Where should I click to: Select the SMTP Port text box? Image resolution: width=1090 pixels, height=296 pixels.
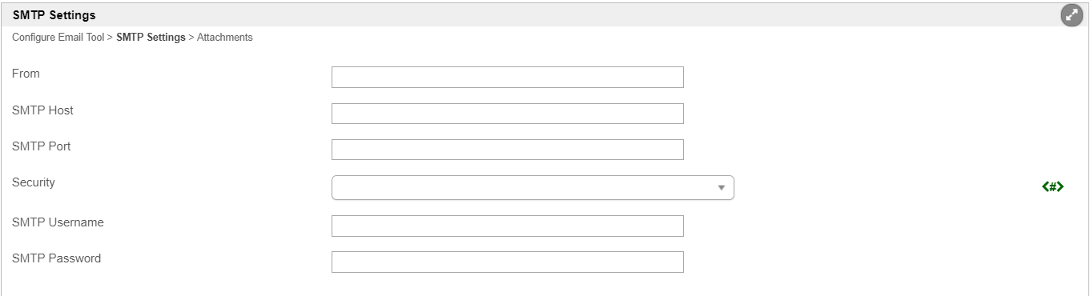[x=508, y=150]
